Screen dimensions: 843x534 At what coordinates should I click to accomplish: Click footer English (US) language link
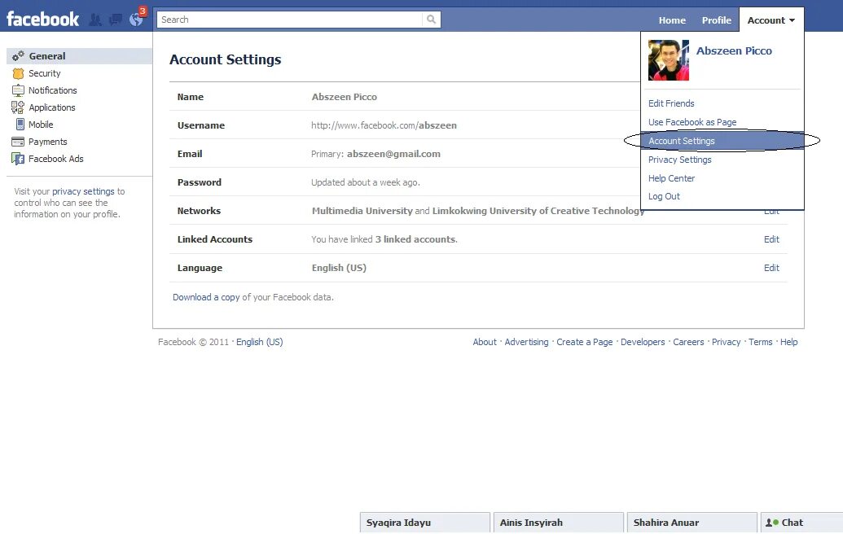[x=260, y=342]
